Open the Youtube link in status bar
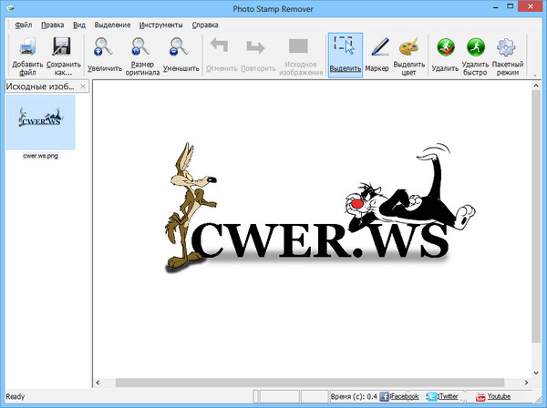 tap(498, 397)
